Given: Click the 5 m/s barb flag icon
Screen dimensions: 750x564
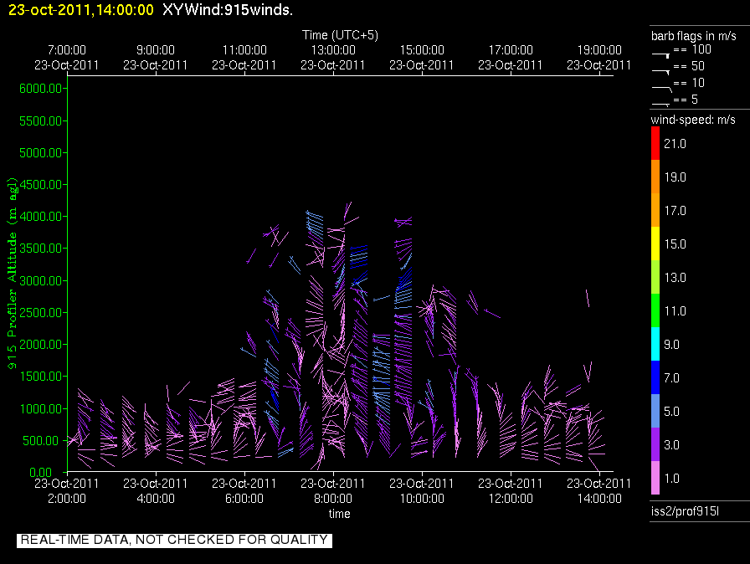Looking at the screenshot, I should (x=661, y=104).
